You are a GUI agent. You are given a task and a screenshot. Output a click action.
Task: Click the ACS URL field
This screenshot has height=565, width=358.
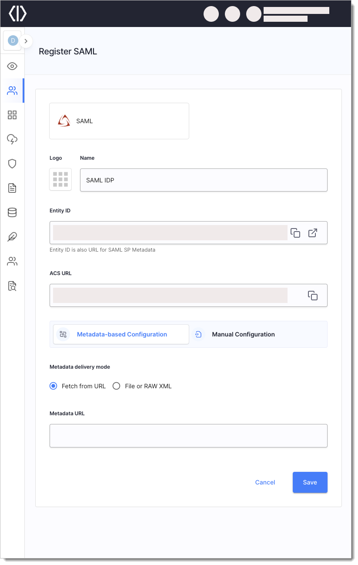(x=188, y=295)
